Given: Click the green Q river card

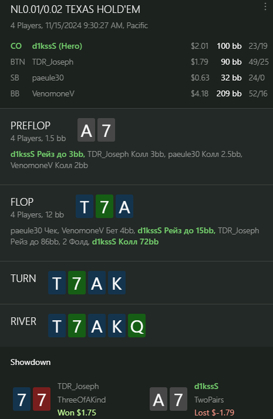Looking at the screenshot, I should coord(137,326).
